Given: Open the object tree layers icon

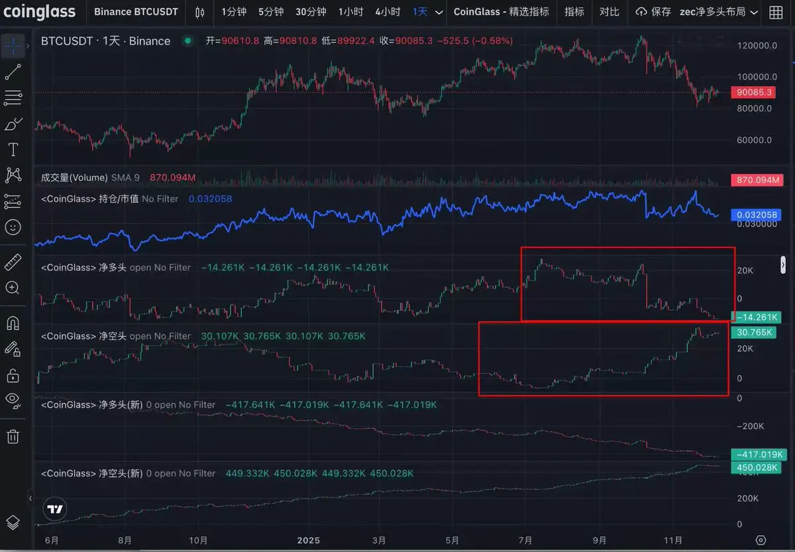Looking at the screenshot, I should [x=13, y=523].
